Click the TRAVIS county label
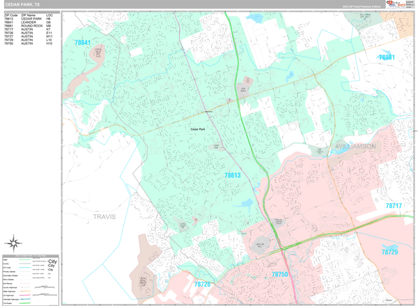 [x=104, y=217]
